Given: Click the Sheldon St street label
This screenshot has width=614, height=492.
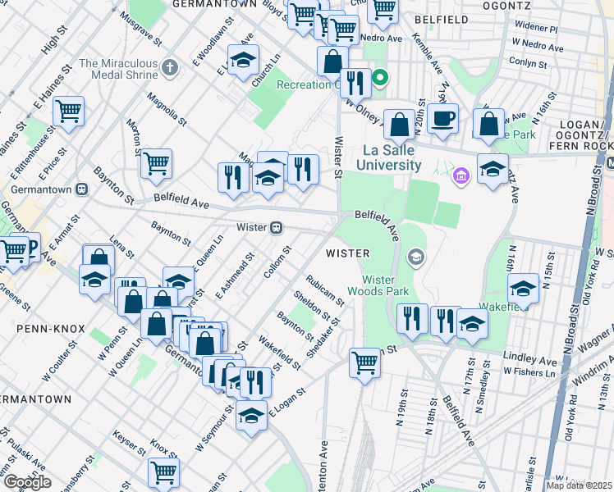Looking at the screenshot, I should tap(312, 306).
